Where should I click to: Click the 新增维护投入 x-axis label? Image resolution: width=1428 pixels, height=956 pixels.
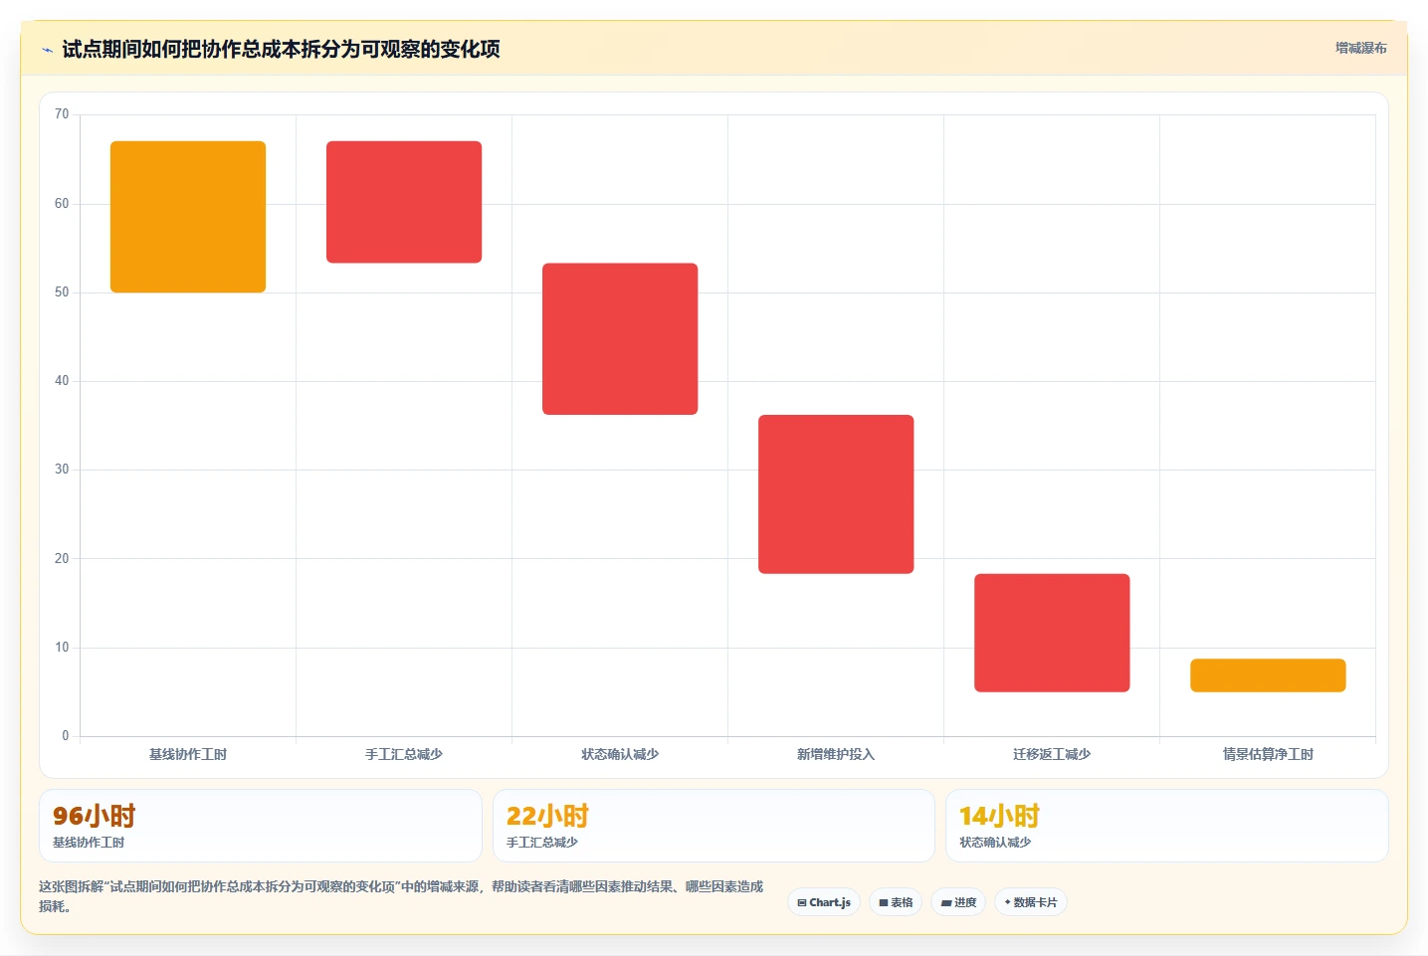tap(836, 754)
